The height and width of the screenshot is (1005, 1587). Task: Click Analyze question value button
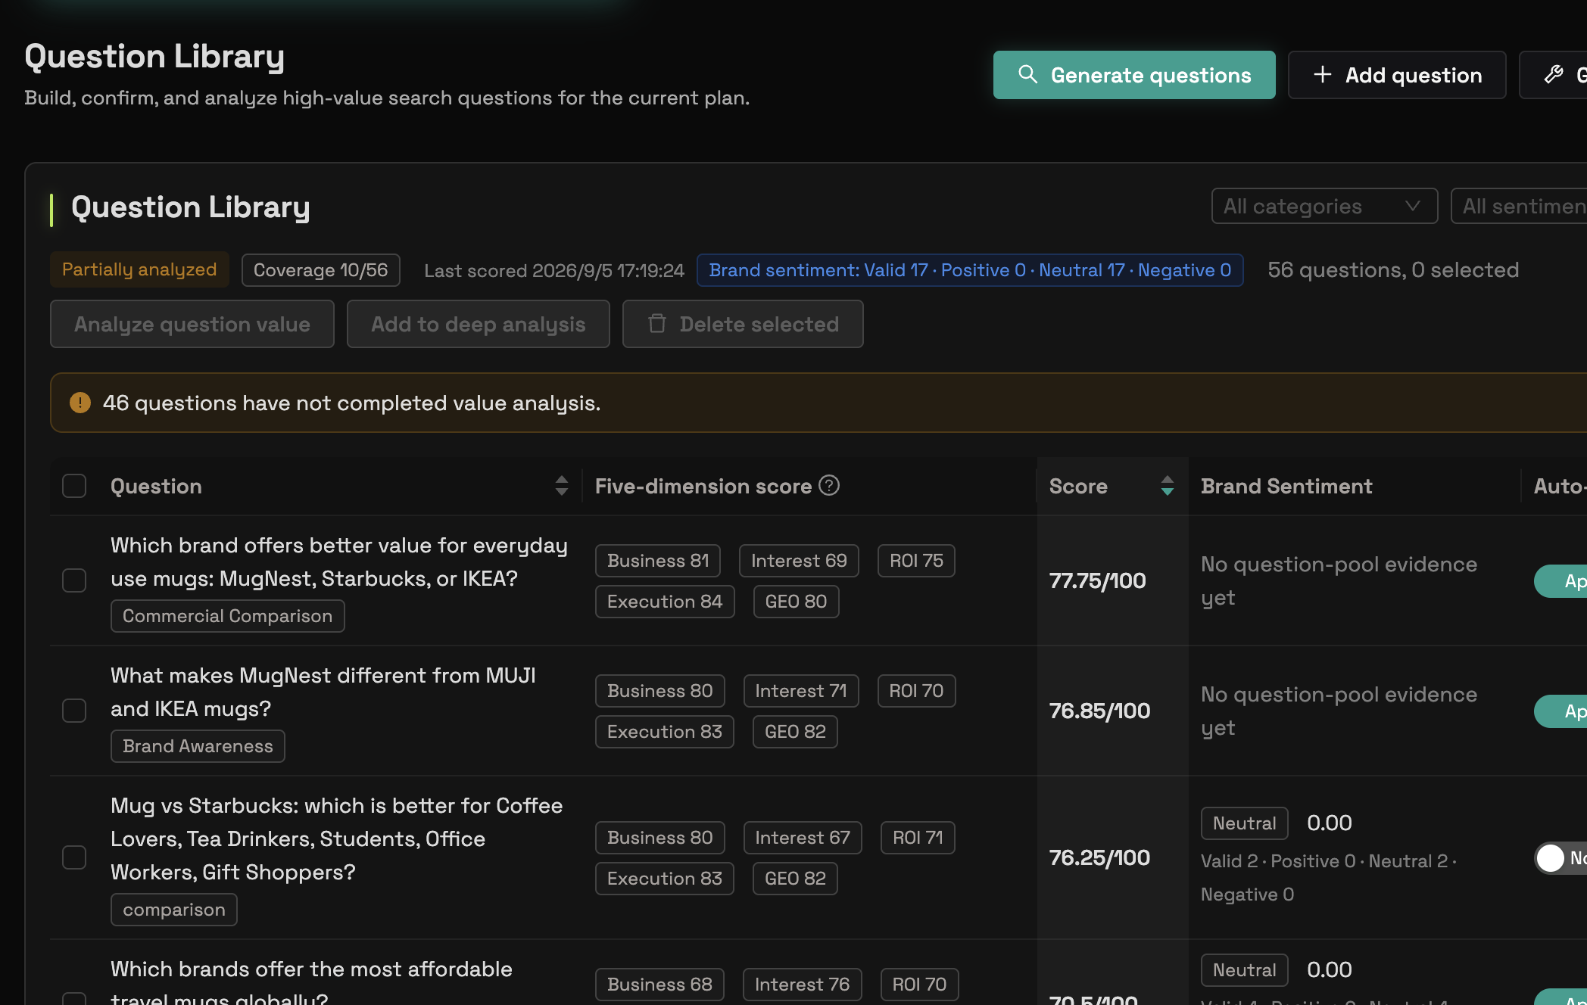pyautogui.click(x=192, y=324)
